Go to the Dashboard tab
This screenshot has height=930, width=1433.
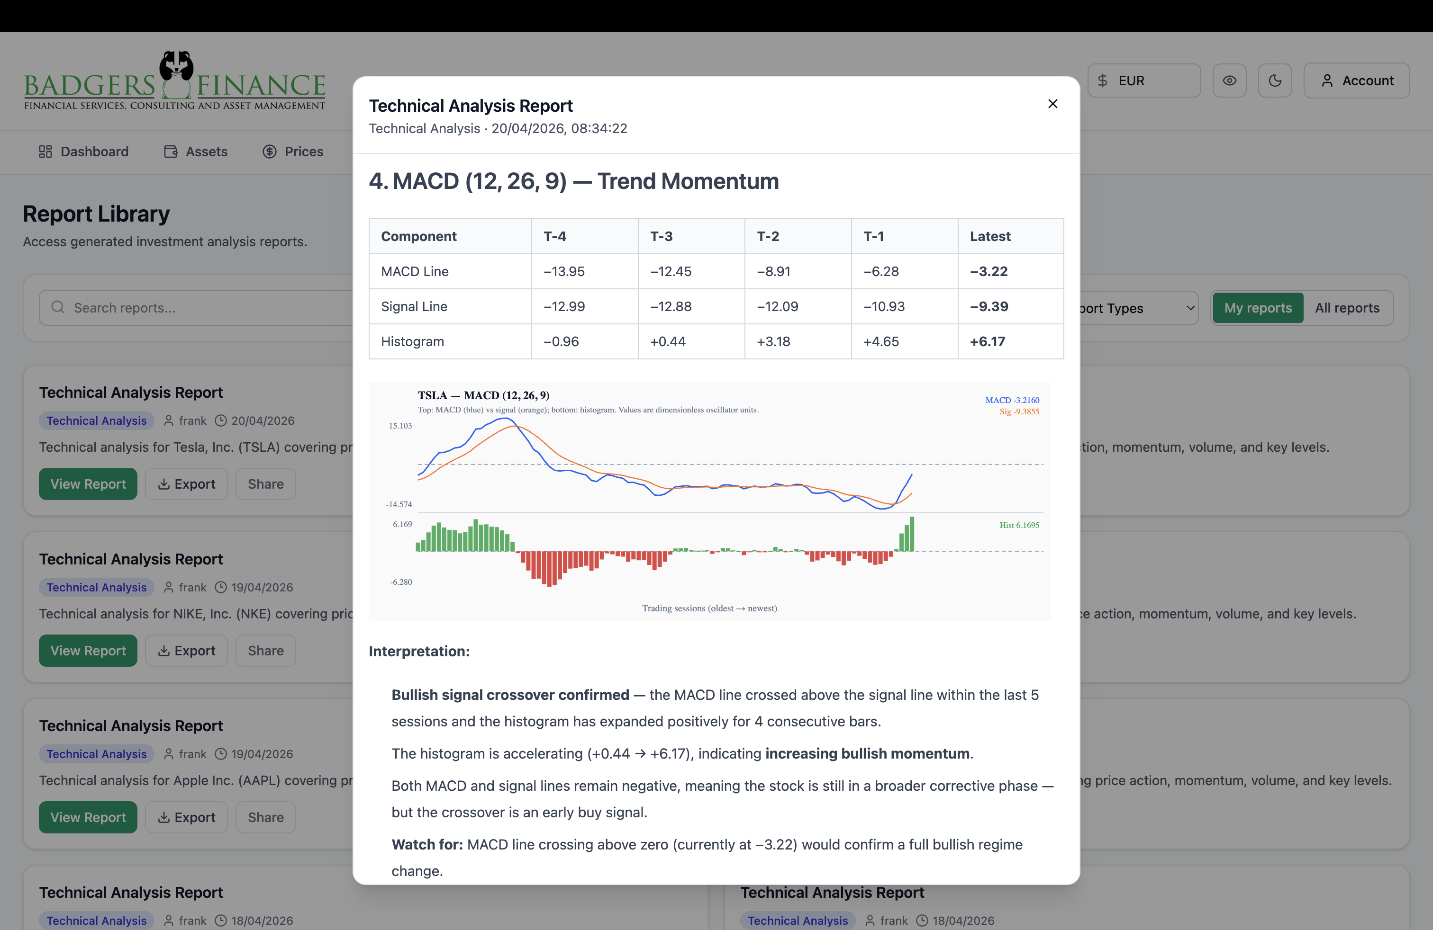point(84,152)
